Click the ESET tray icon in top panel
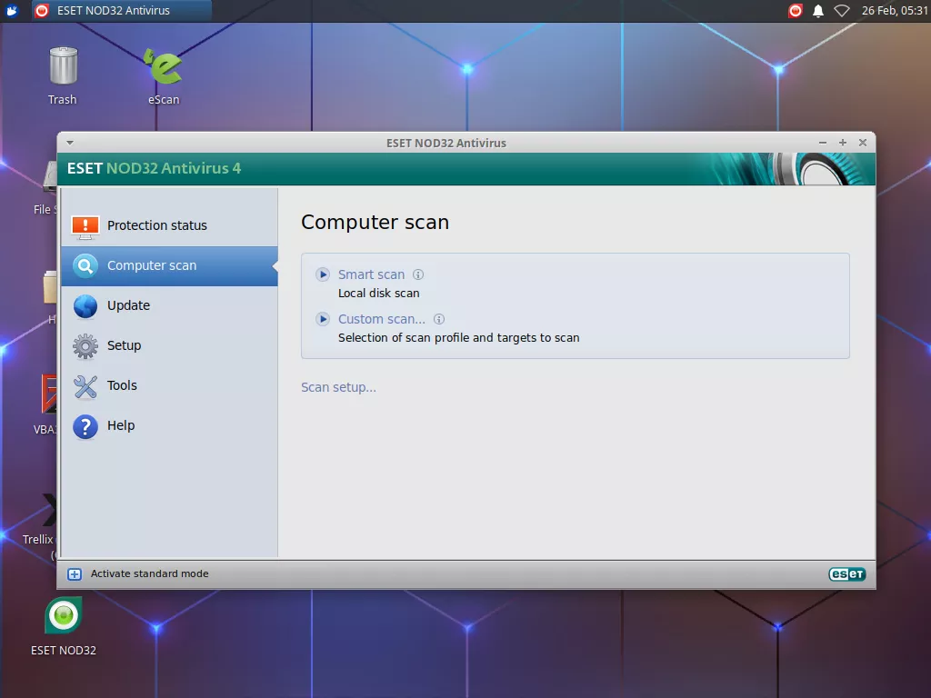Image resolution: width=931 pixels, height=698 pixels. (x=796, y=11)
